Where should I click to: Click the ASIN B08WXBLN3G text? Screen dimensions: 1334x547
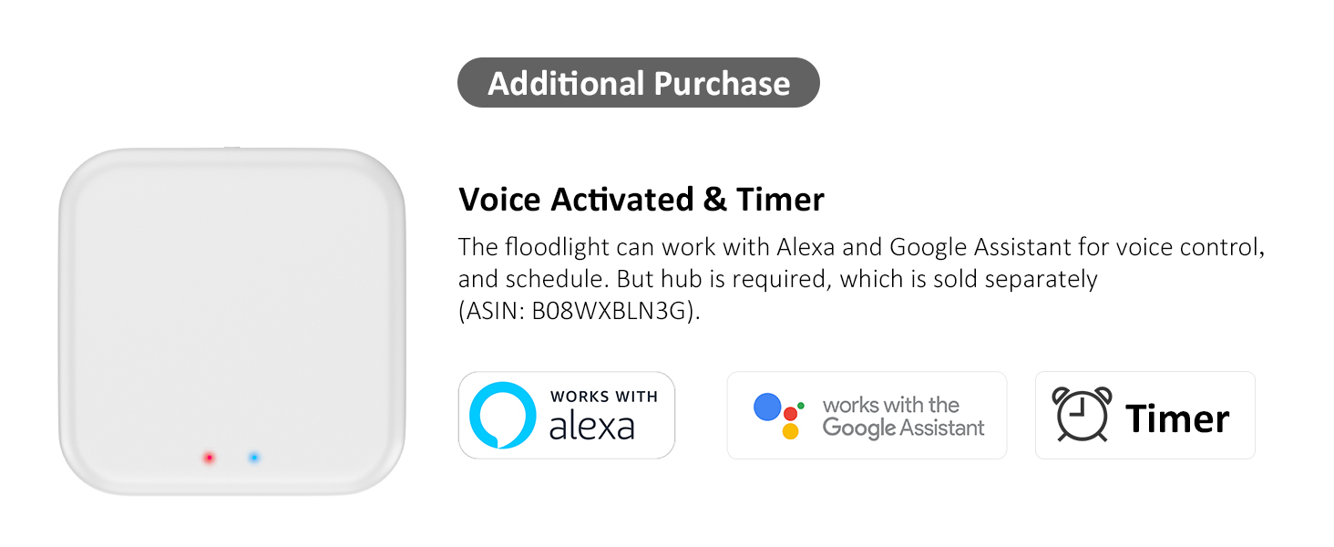(x=578, y=310)
